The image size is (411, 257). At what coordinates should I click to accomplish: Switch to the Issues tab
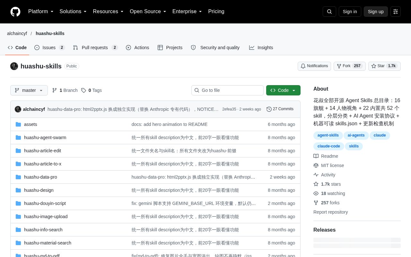pyautogui.click(x=50, y=48)
